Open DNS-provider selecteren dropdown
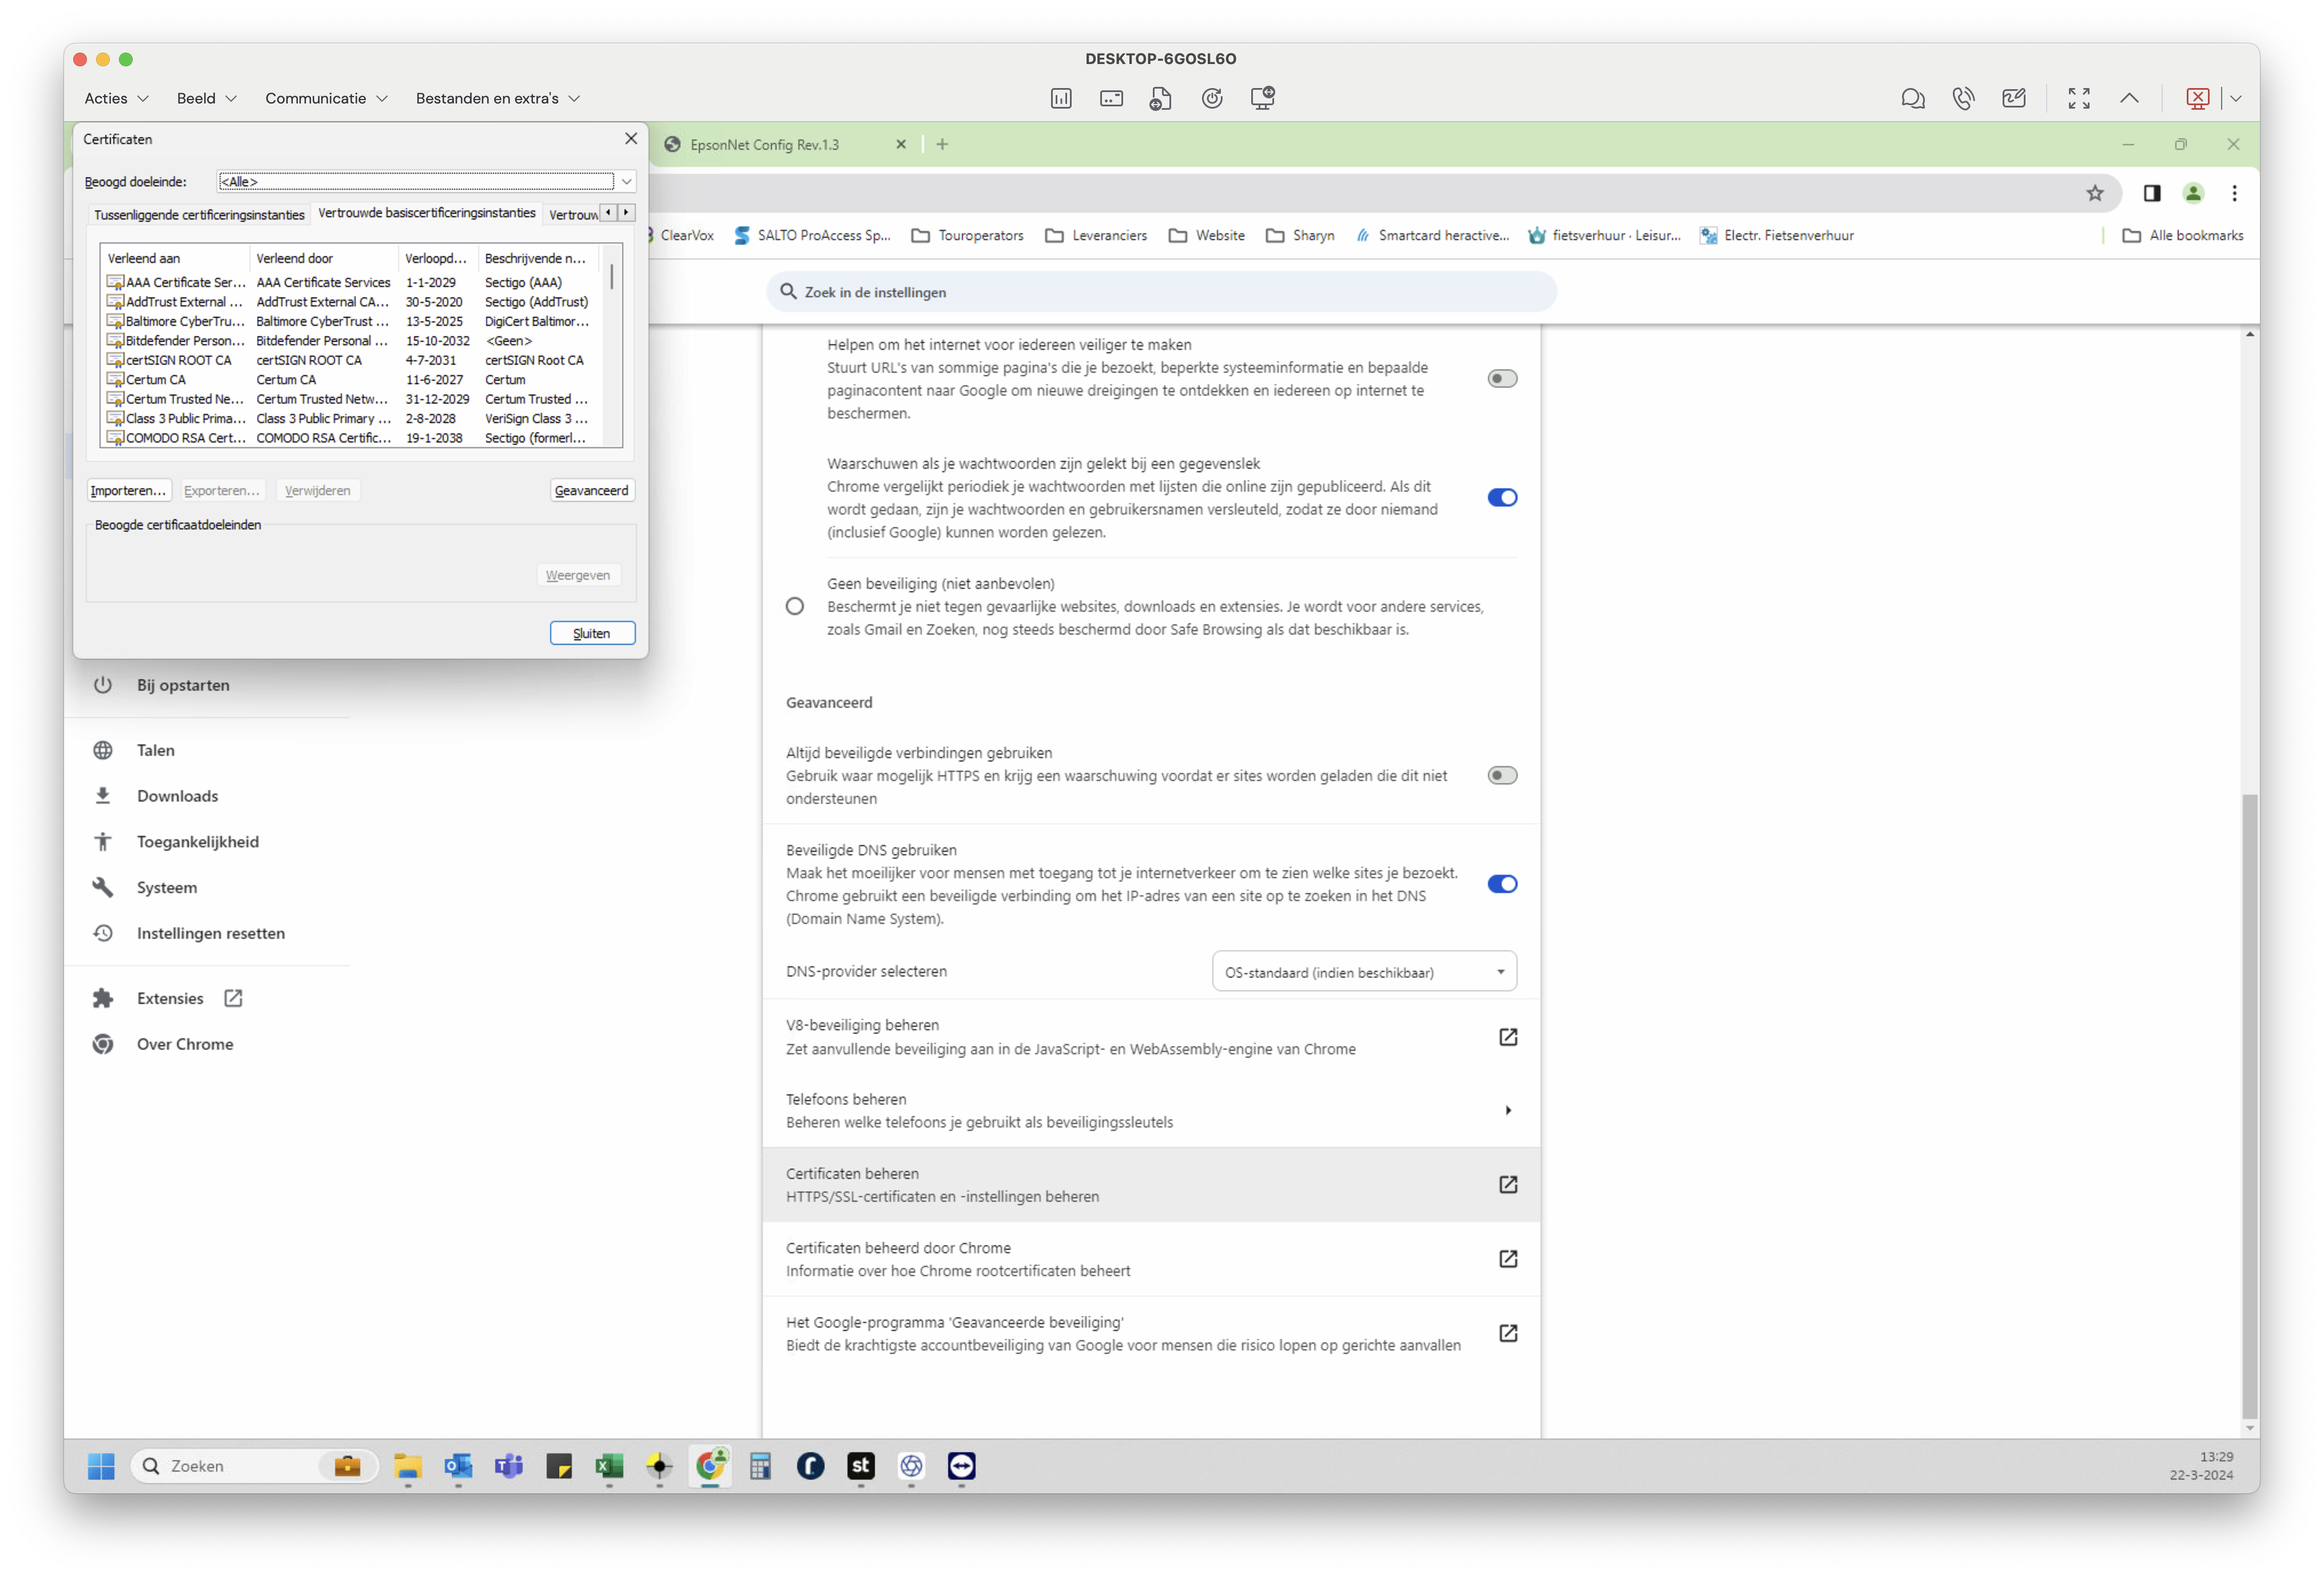The width and height of the screenshot is (2324, 1578). (x=1364, y=971)
